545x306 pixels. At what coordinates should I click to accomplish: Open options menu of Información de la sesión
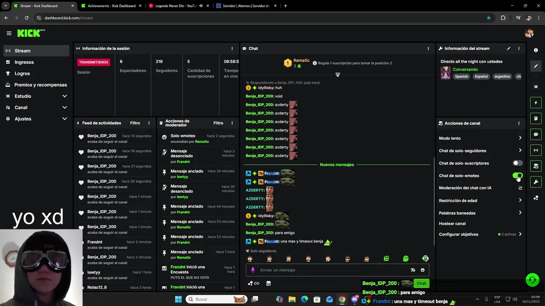232,48
